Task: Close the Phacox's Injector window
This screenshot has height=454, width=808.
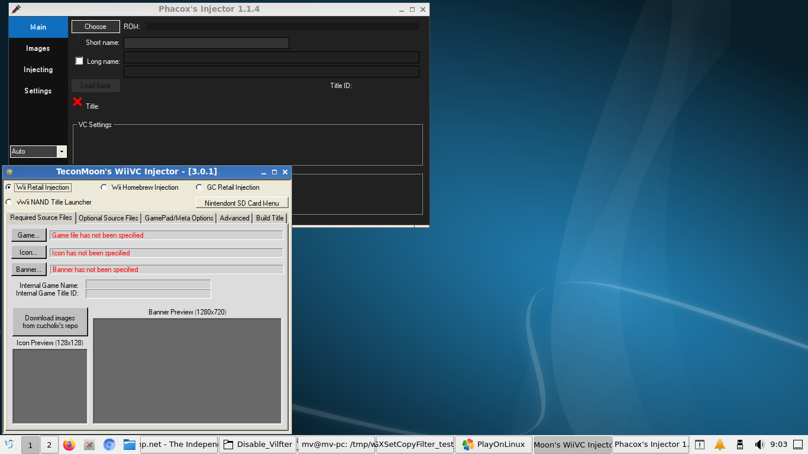Action: coord(423,9)
